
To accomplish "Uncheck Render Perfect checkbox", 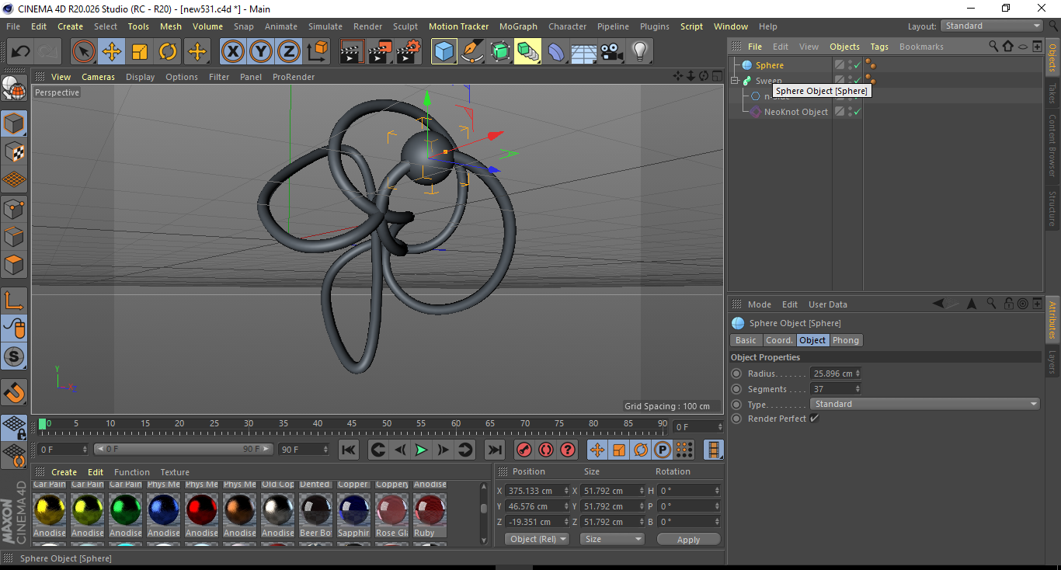I will pos(814,419).
